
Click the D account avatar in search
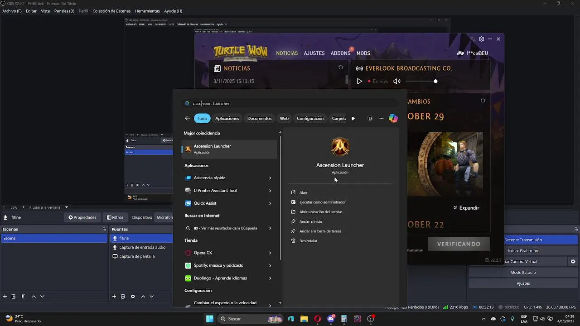click(370, 119)
